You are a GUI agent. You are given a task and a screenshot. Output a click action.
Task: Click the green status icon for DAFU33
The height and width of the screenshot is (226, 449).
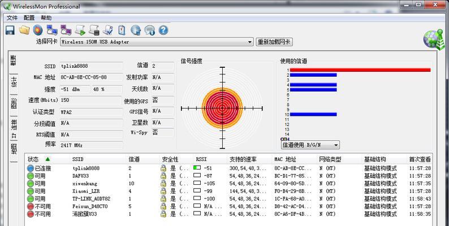[x=31, y=176]
